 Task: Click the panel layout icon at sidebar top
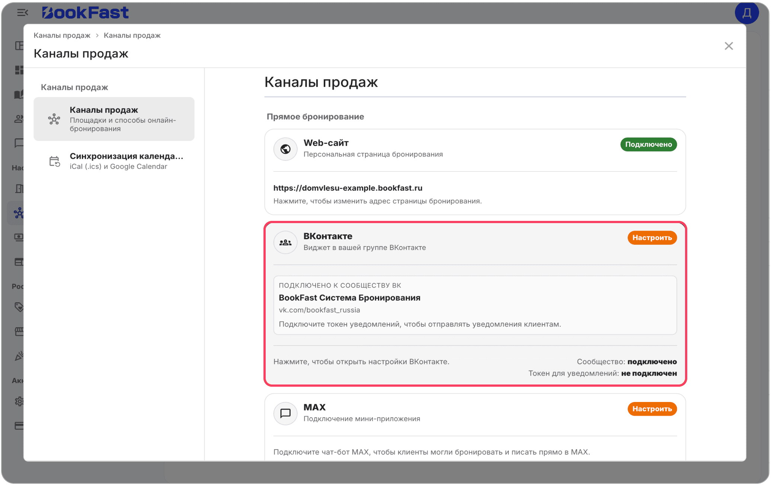point(19,46)
